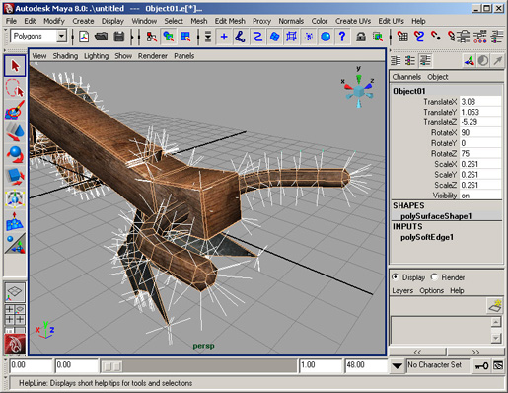The image size is (508, 393).
Task: Select the Soft Modification tool
Action: [x=15, y=221]
